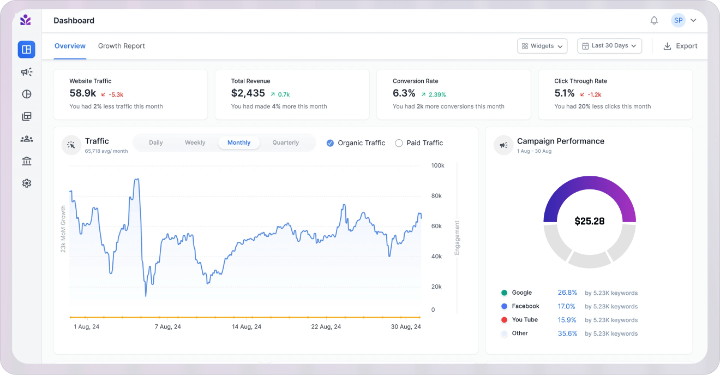Switch traffic chart to Weekly view
Screen dimensions: 720x375
(195, 142)
